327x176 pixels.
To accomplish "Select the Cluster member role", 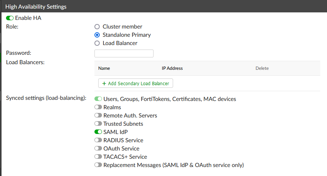I will click(x=97, y=27).
